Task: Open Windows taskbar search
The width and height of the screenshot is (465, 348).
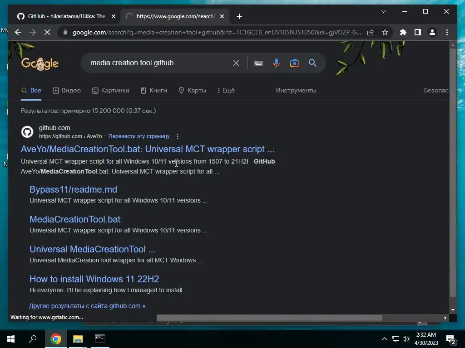Action: click(x=33, y=339)
